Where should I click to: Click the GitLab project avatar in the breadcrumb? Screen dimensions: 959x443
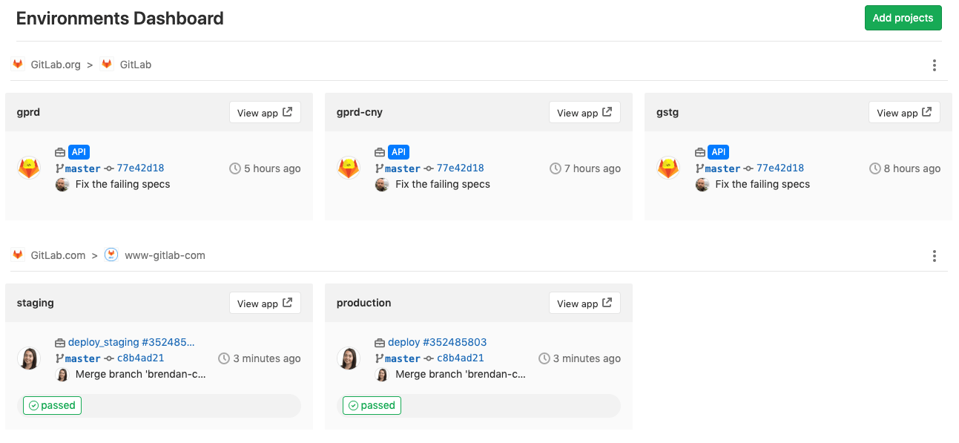coord(107,64)
